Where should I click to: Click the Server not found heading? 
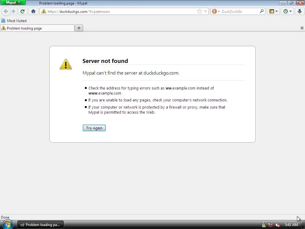105,61
